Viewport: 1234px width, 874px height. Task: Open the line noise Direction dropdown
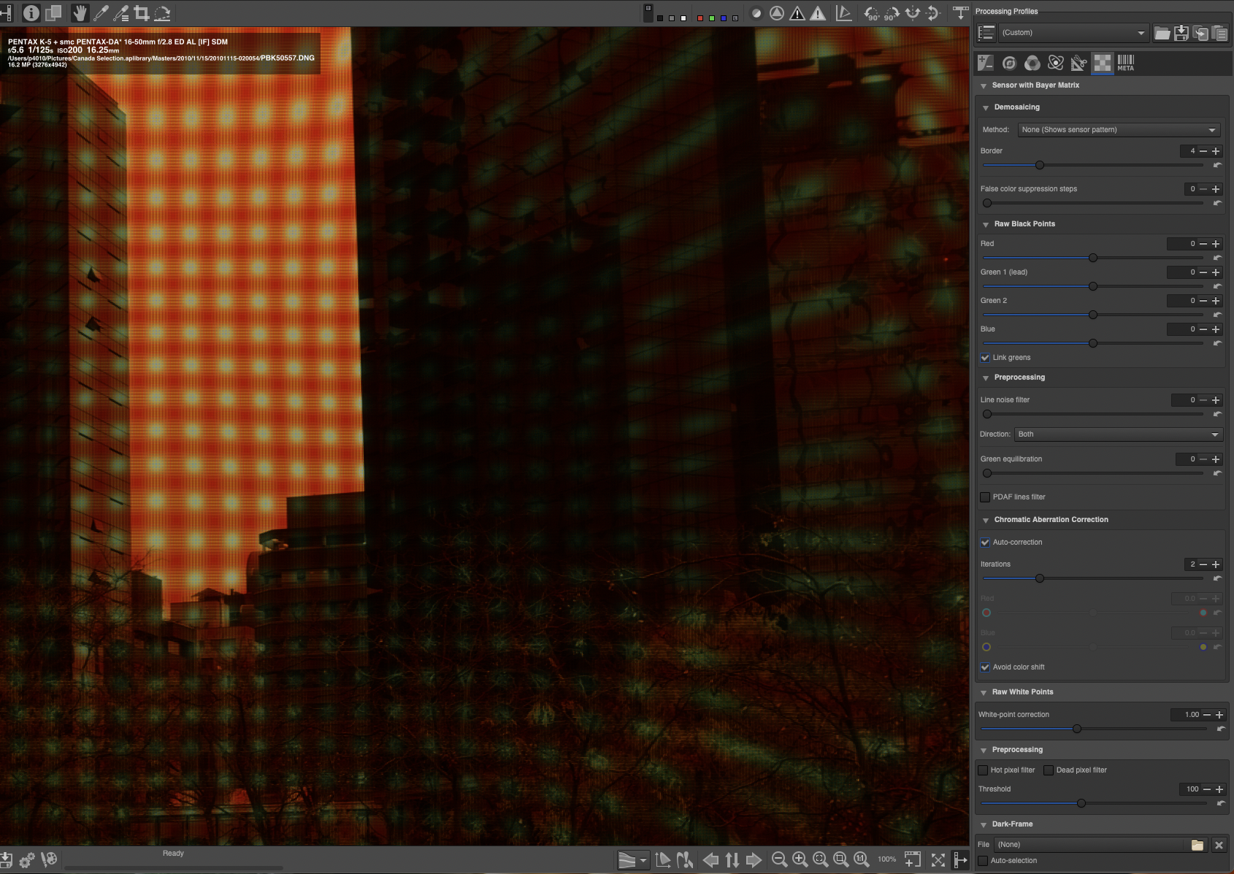[1118, 434]
